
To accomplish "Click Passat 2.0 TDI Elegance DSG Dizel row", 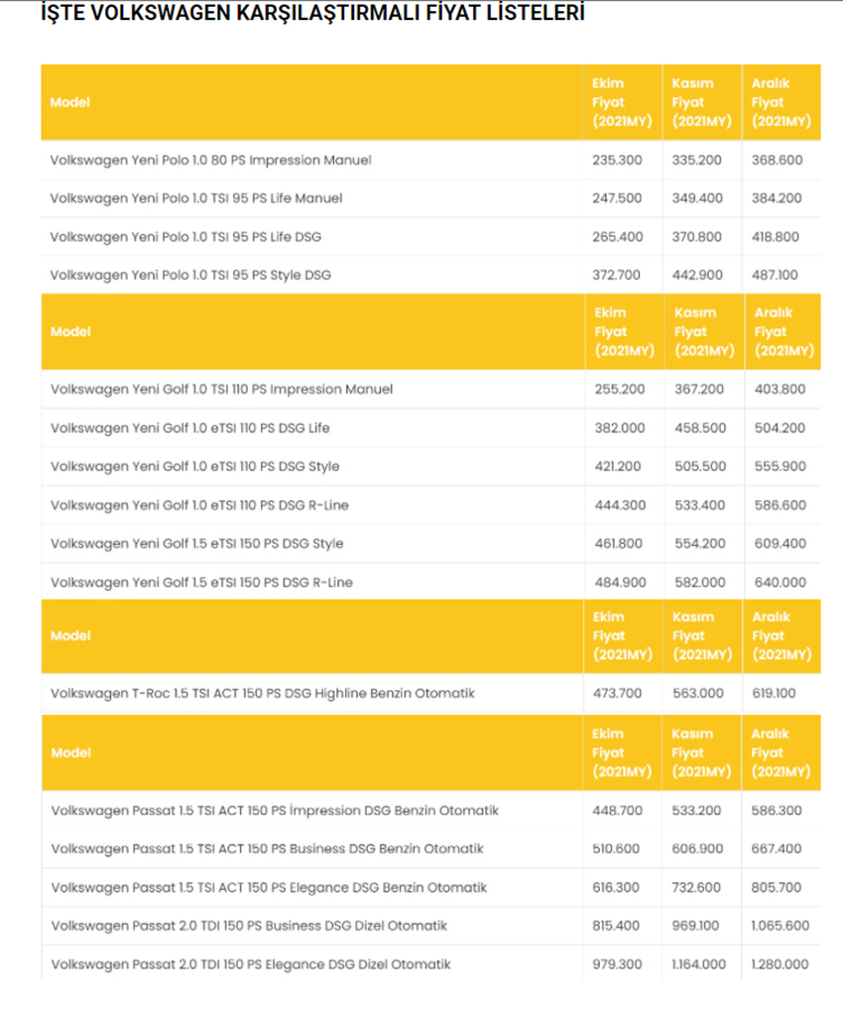I will [430, 964].
